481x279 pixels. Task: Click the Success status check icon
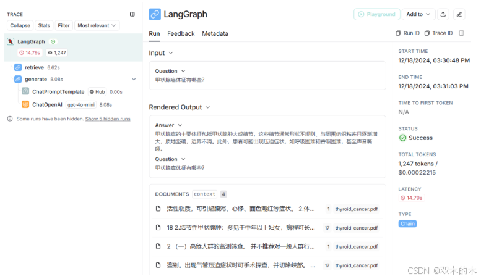click(x=402, y=138)
